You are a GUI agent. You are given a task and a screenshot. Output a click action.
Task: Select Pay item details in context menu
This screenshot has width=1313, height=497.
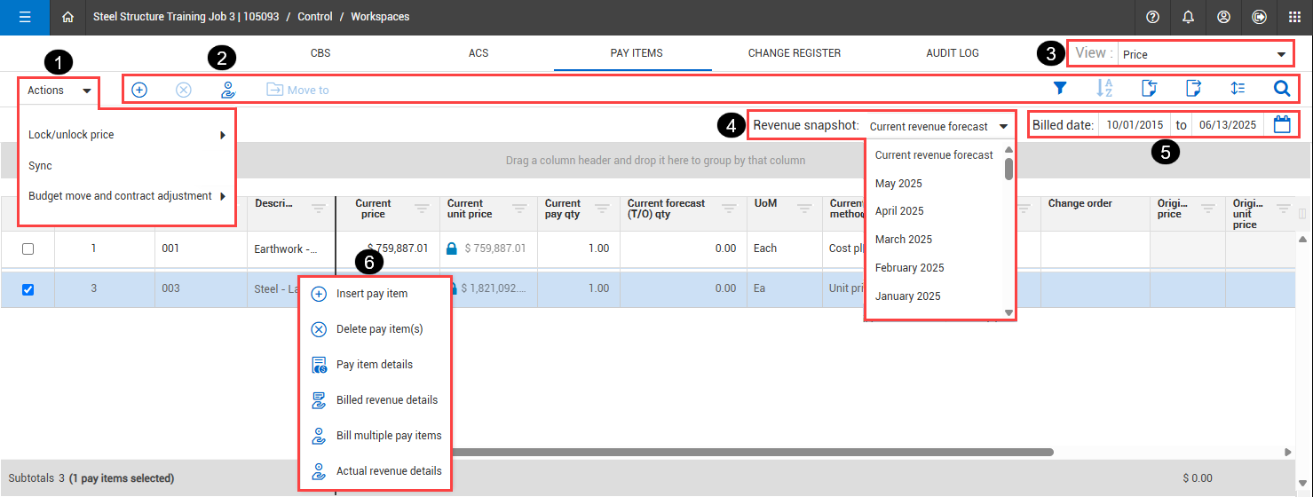pyautogui.click(x=374, y=365)
